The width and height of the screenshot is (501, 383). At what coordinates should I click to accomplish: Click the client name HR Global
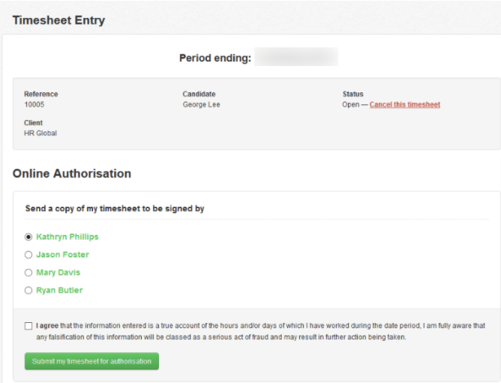[x=40, y=133]
